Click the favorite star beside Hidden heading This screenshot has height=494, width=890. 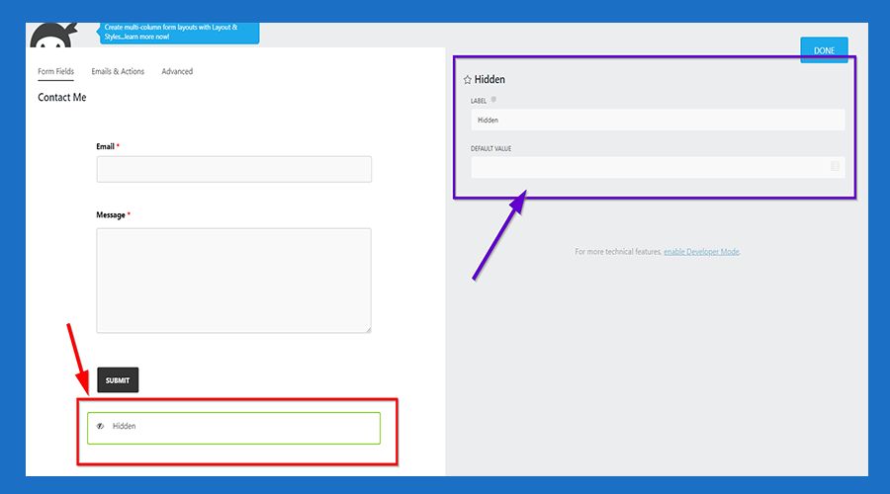tap(467, 80)
